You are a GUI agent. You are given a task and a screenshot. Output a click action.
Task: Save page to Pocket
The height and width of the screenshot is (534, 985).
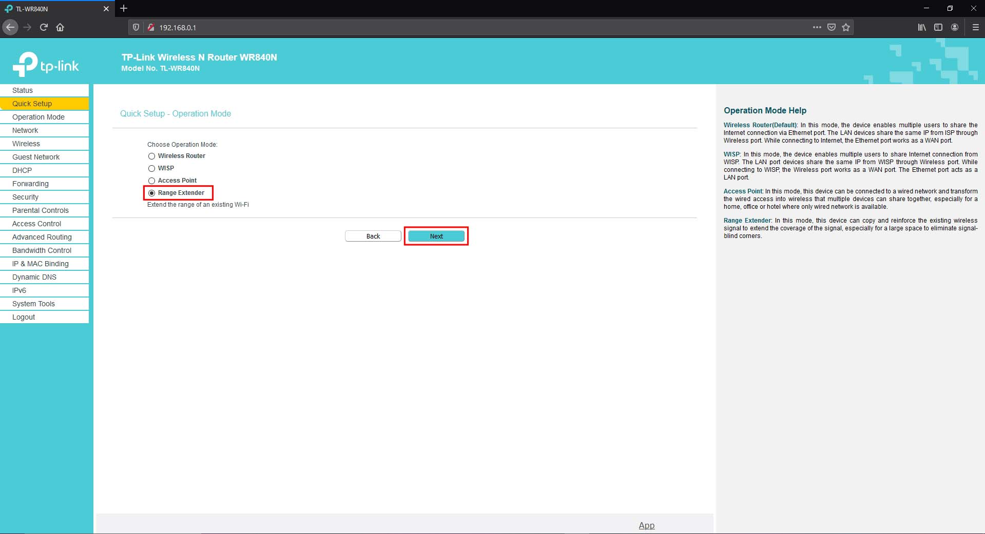[x=832, y=27]
